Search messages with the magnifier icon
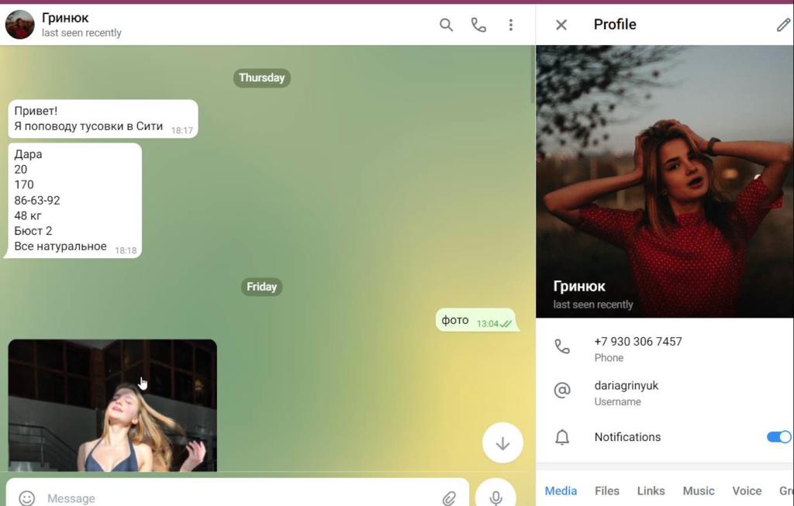 [x=446, y=25]
